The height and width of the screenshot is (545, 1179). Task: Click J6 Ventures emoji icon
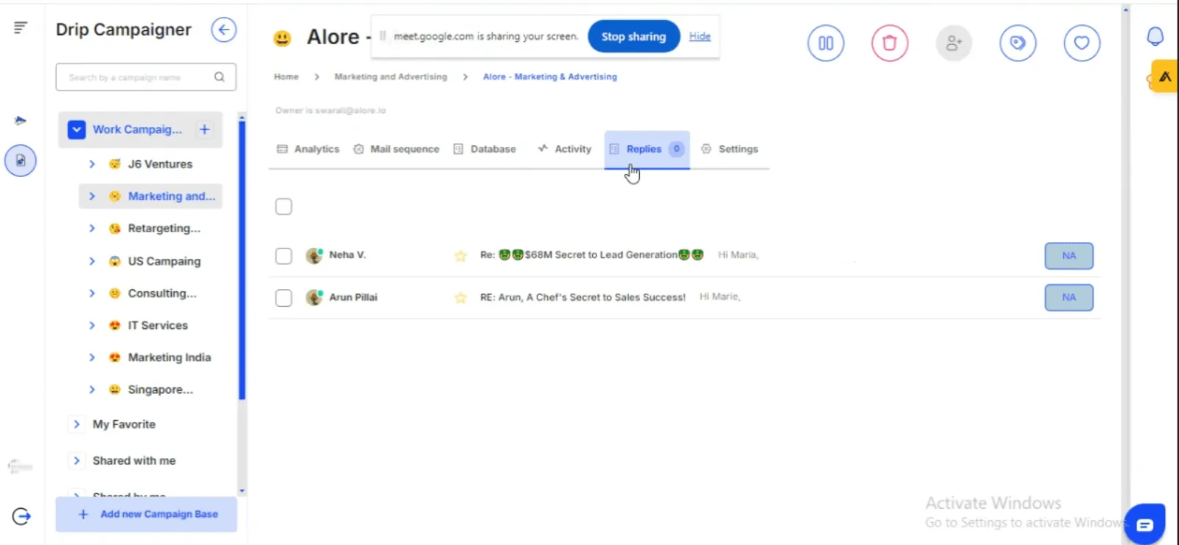click(114, 164)
